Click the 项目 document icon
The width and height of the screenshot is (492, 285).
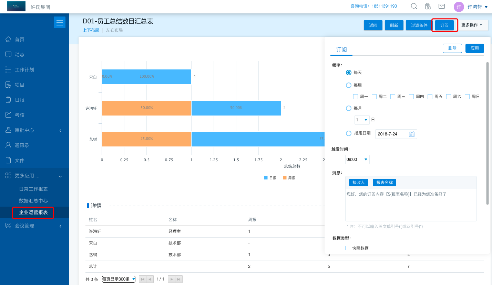[x=9, y=85]
